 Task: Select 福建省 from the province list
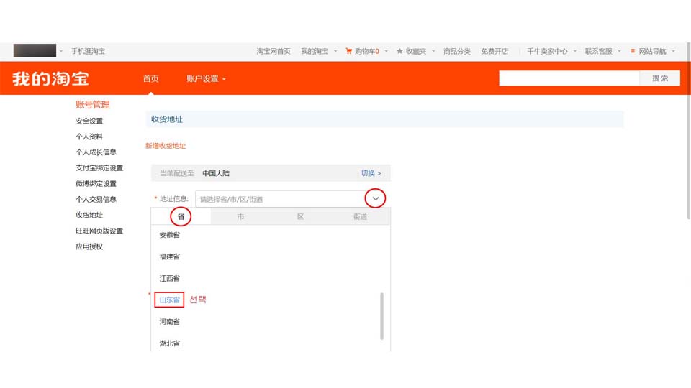pyautogui.click(x=170, y=257)
